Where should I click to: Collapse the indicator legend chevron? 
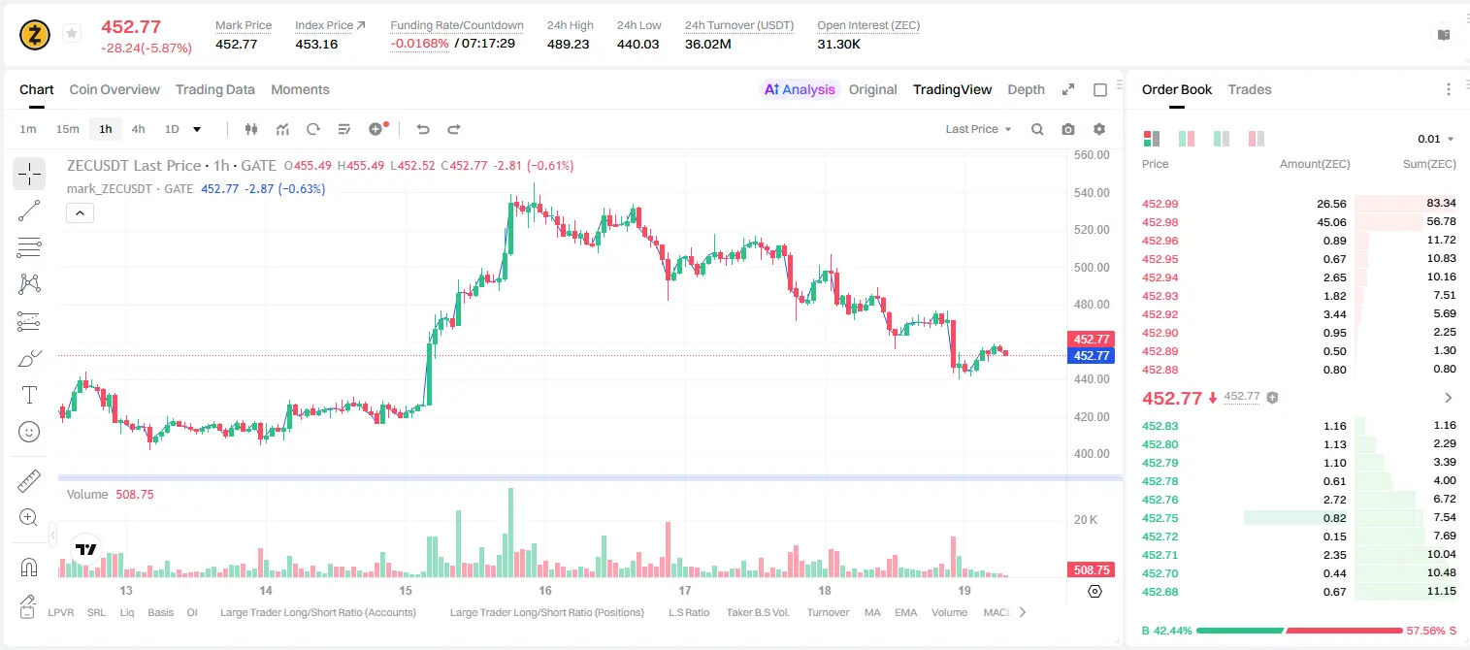80,212
